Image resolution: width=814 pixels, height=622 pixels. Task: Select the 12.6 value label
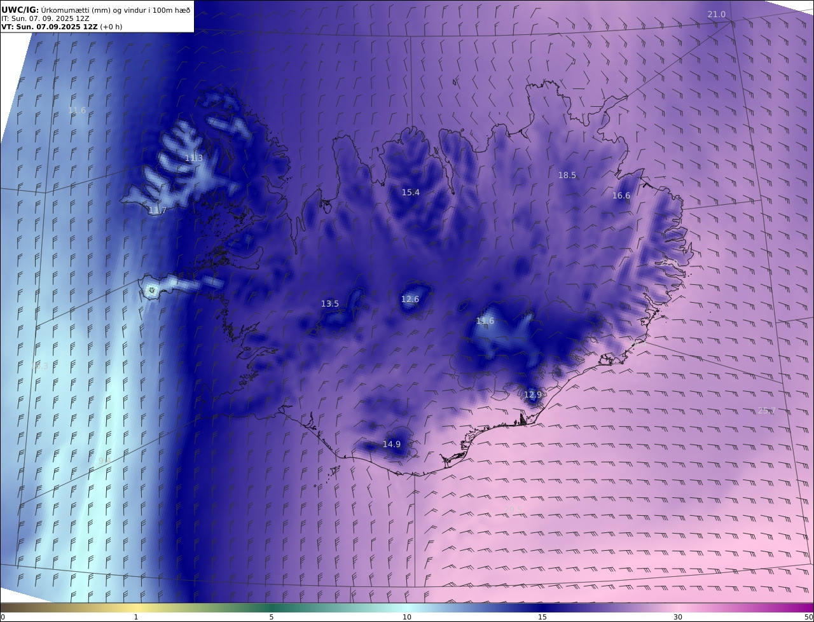pos(410,300)
